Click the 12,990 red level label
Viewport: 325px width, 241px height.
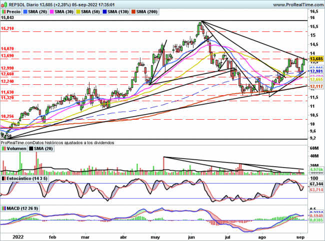pos(7,68)
